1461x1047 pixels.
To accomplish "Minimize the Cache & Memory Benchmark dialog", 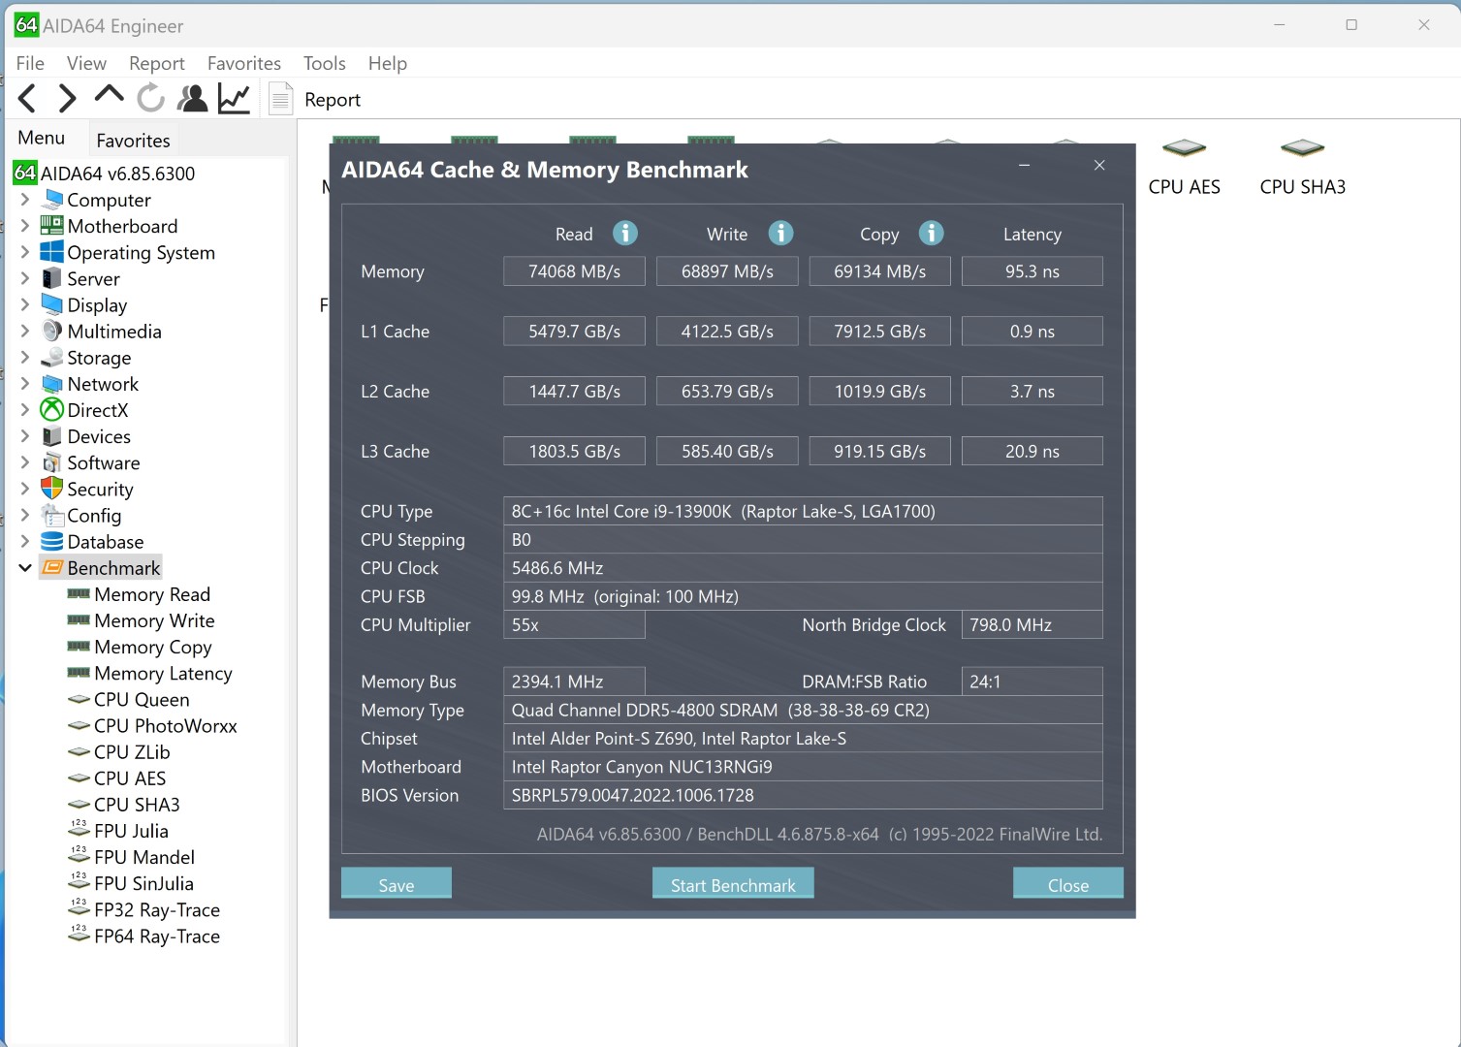I will 1024,166.
